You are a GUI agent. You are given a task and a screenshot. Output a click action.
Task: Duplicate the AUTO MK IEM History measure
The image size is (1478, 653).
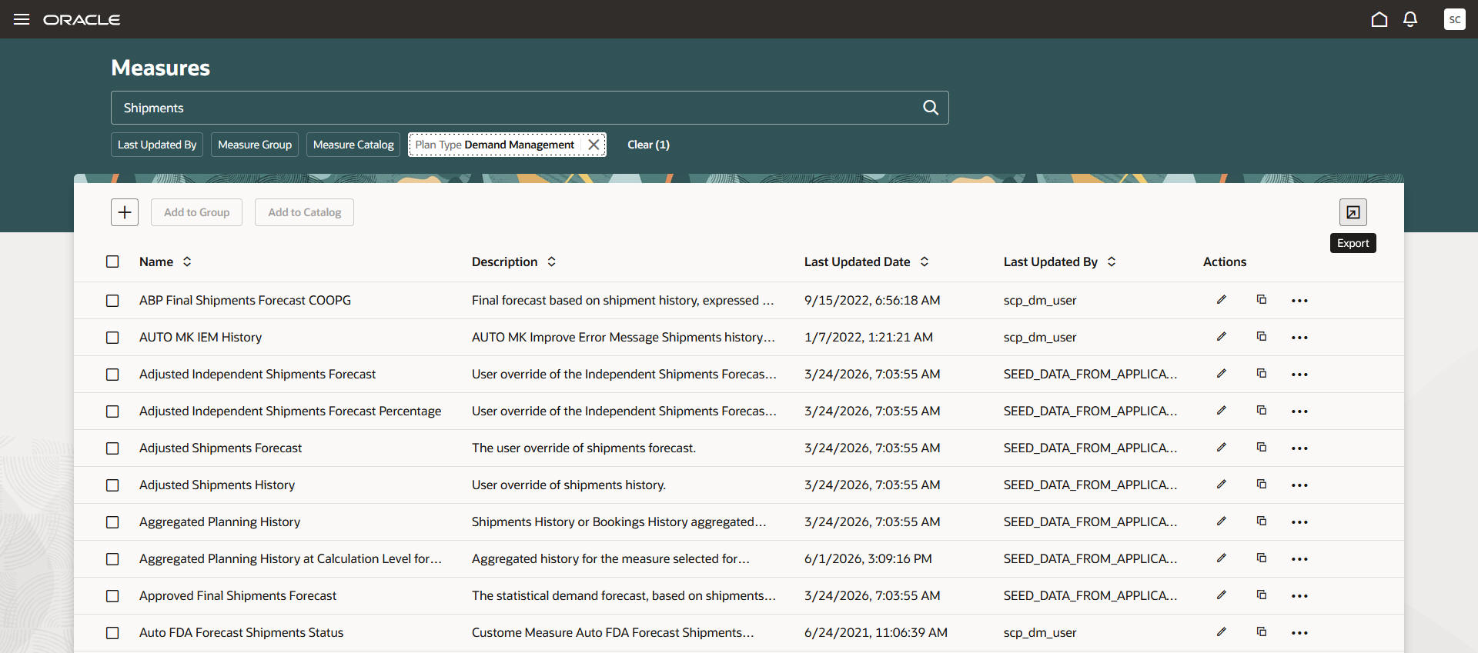point(1261,337)
